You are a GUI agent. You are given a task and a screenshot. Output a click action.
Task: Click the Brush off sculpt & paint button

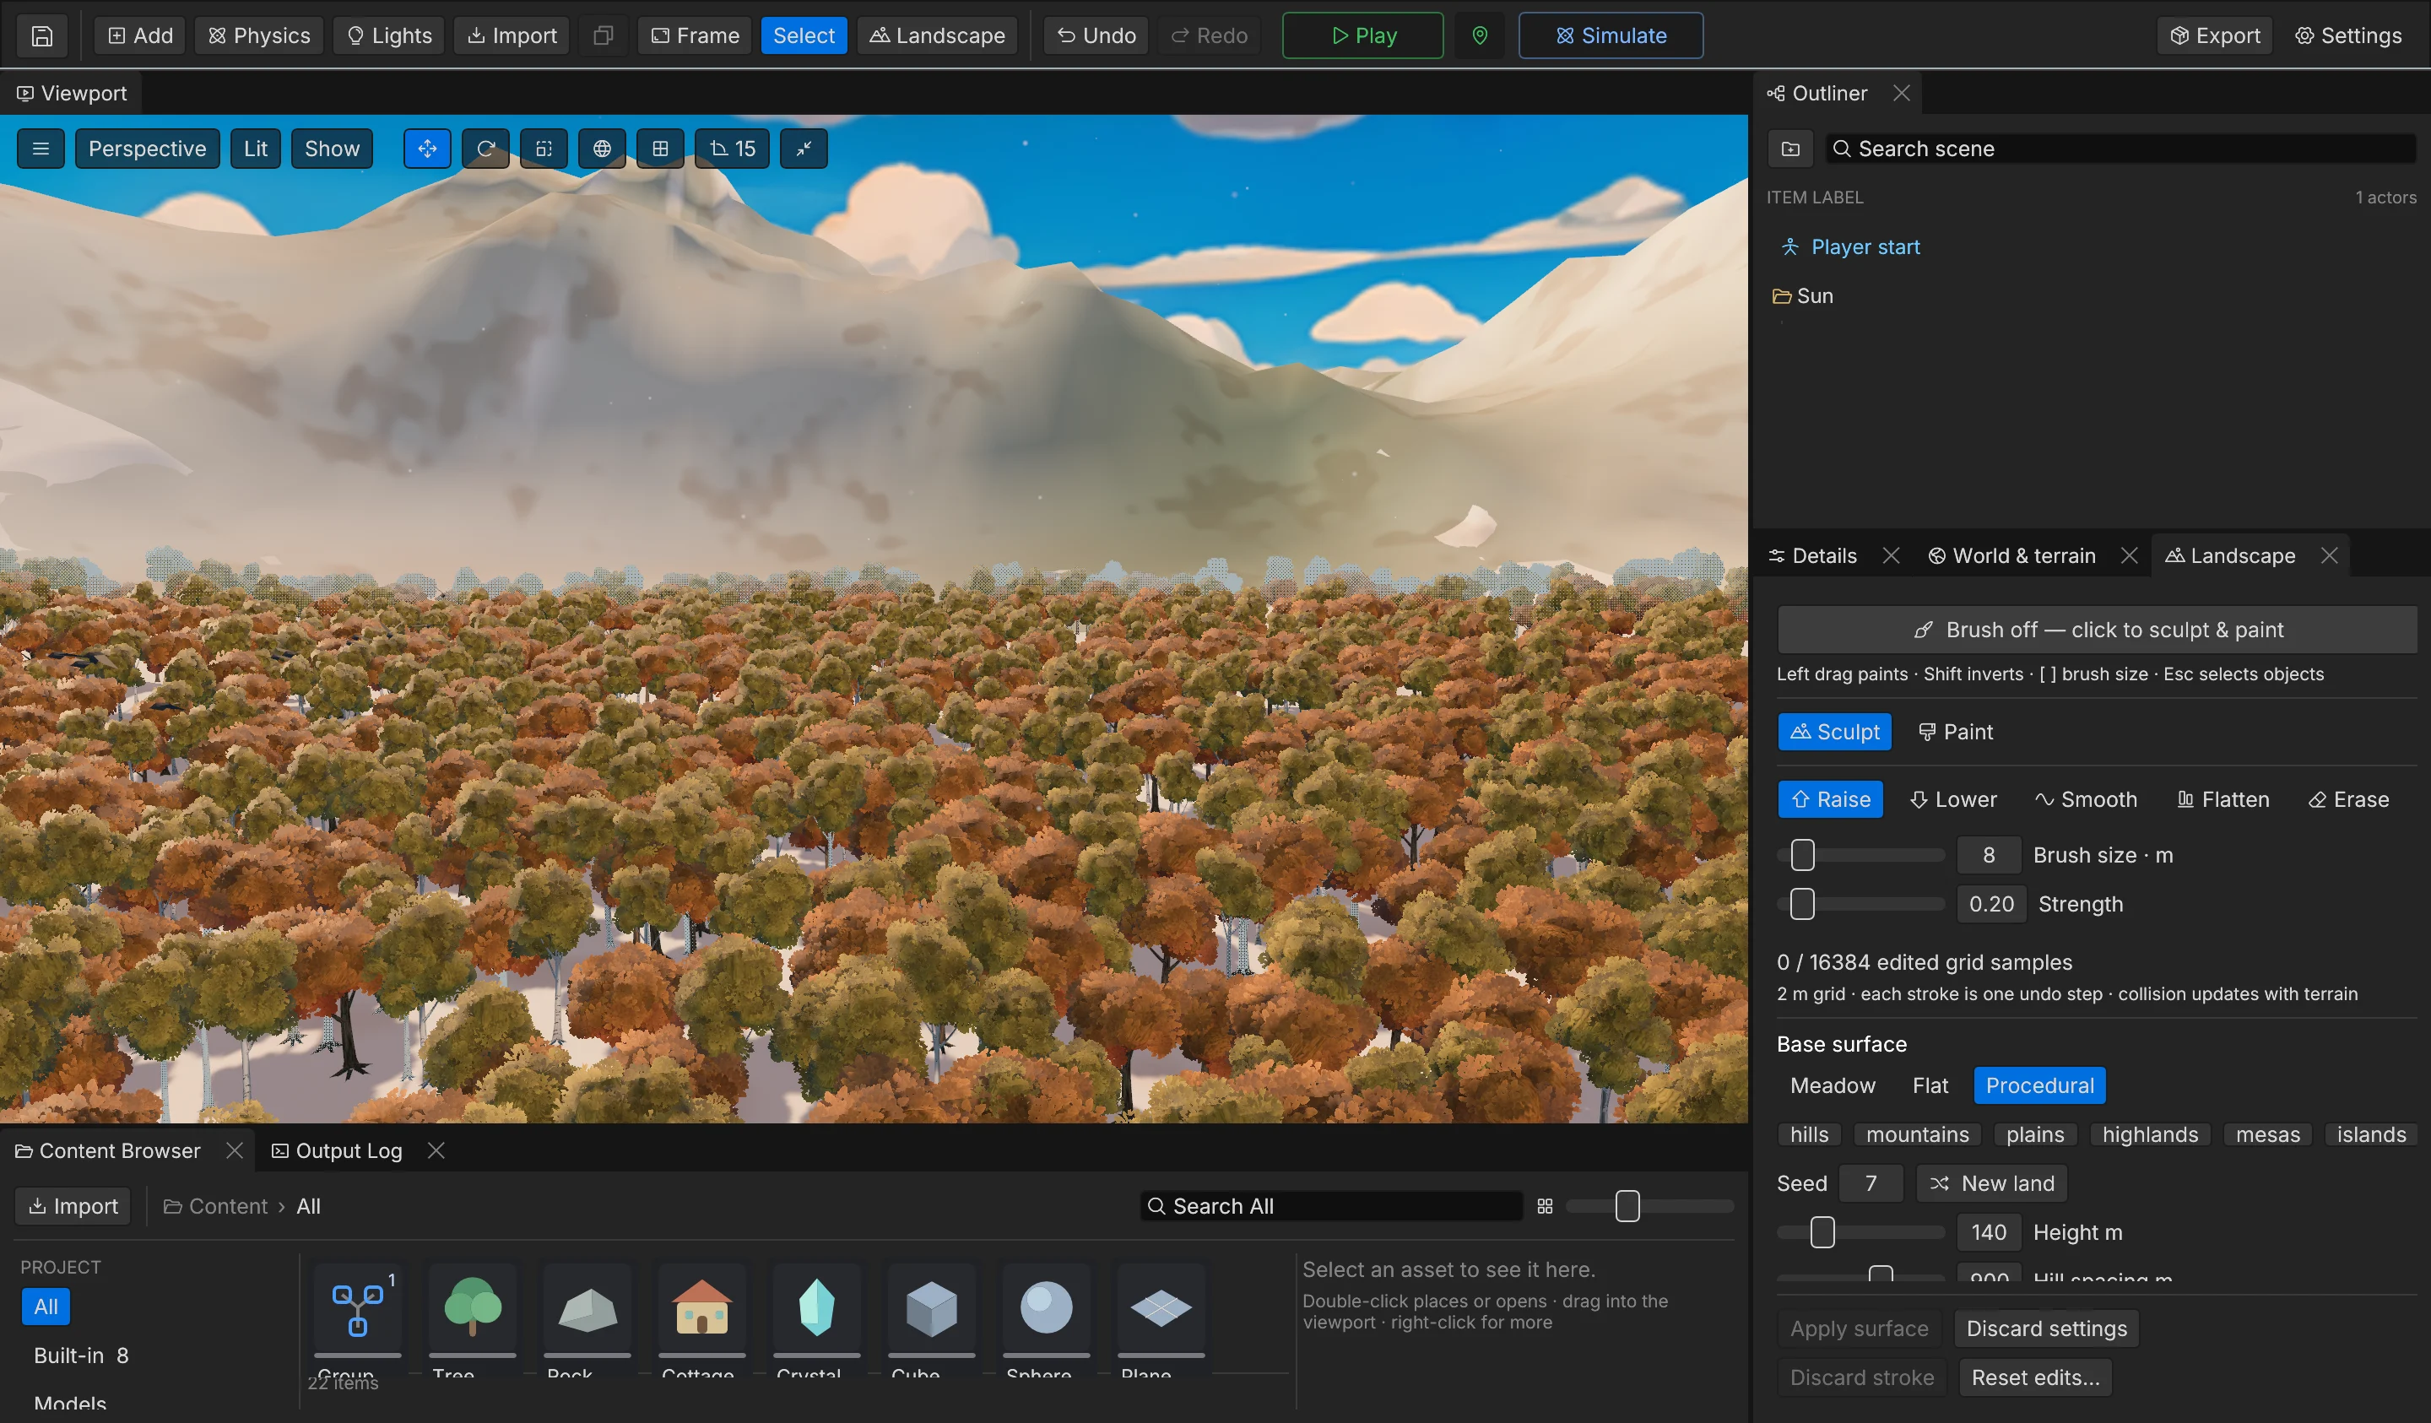tap(2098, 630)
